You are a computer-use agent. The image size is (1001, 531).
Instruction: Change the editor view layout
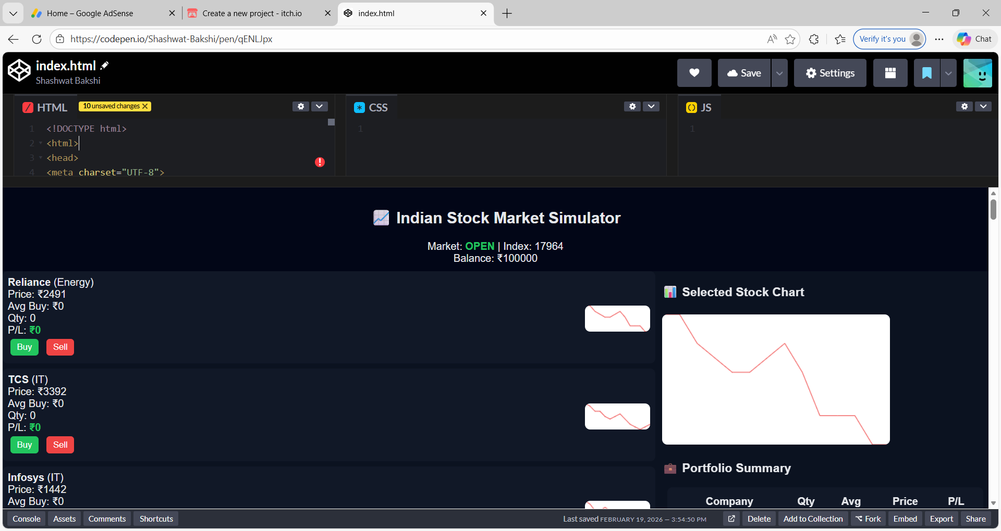pos(890,73)
